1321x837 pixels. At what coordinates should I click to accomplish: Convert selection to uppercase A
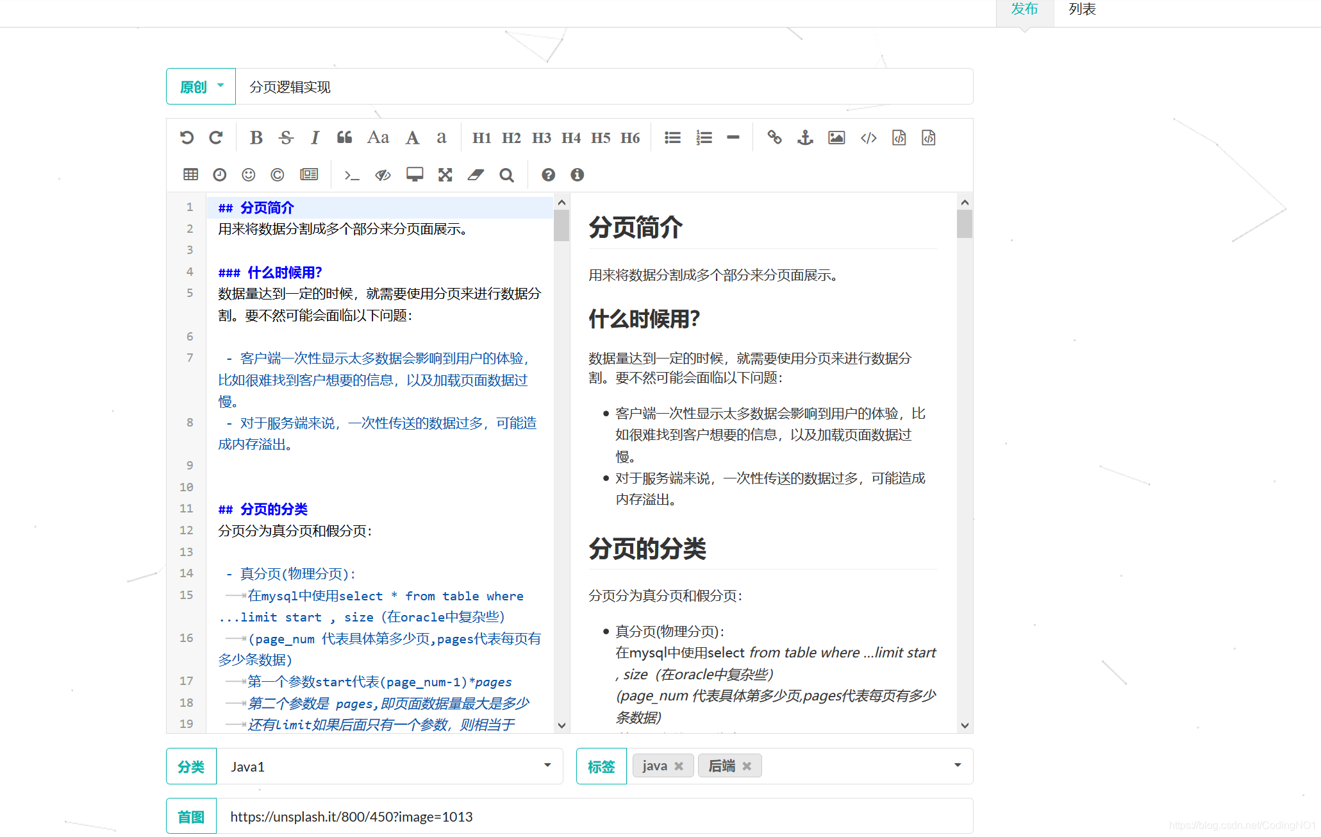pos(412,138)
